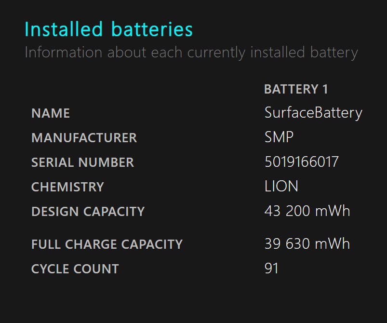Select the serial number 5019166017

pos(302,162)
